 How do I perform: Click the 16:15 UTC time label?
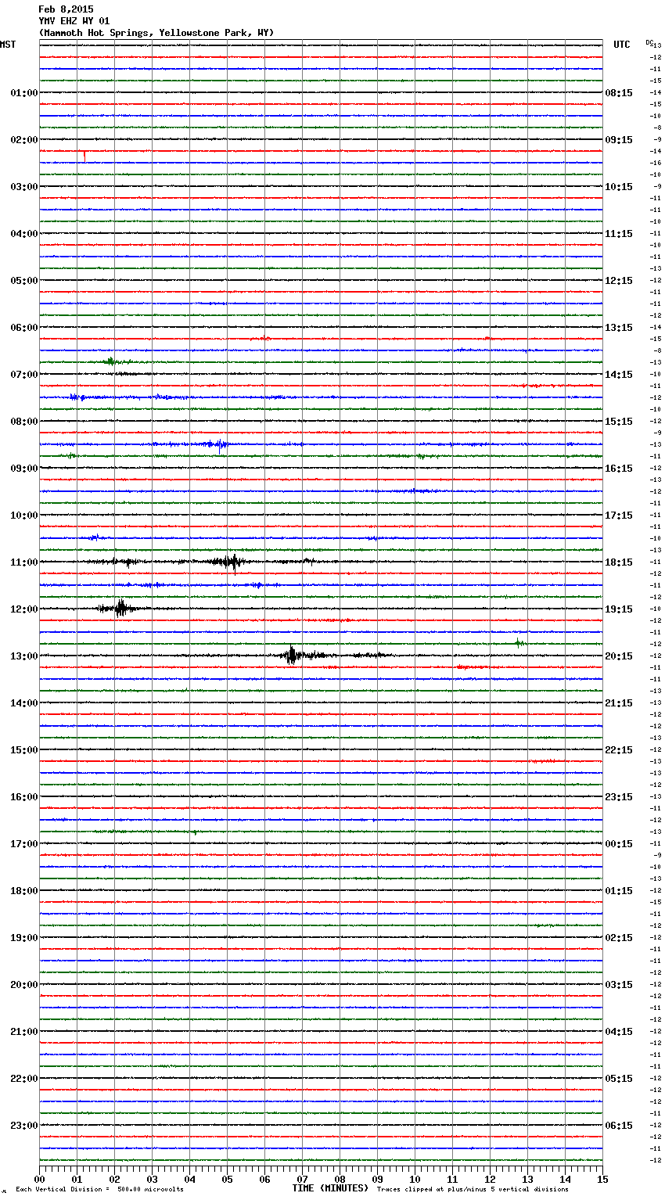click(619, 469)
